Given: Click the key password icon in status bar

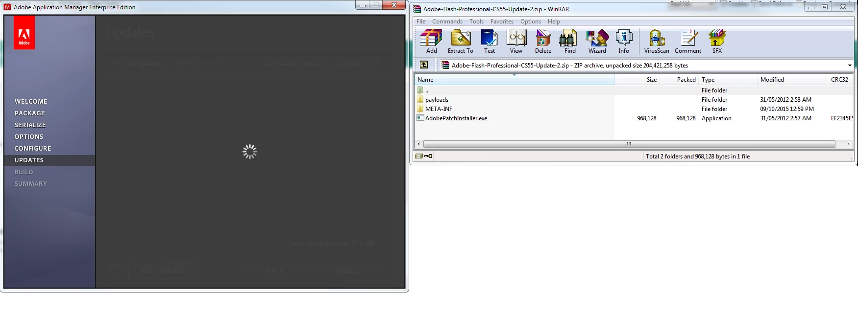Looking at the screenshot, I should (x=428, y=156).
